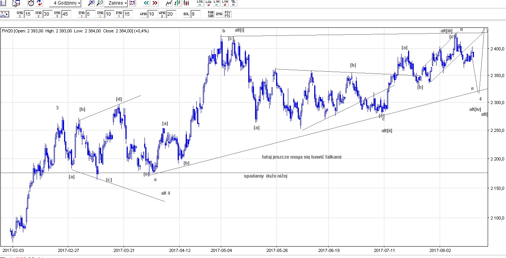Click the refresh arrows icon

click(39, 3)
